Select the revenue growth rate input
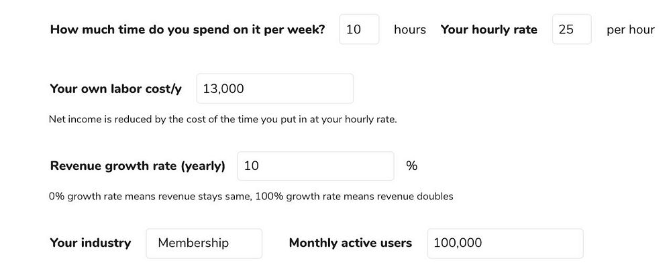 click(315, 166)
